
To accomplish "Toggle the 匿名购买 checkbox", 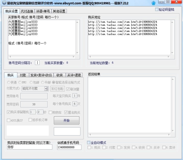I will coord(66,112).
